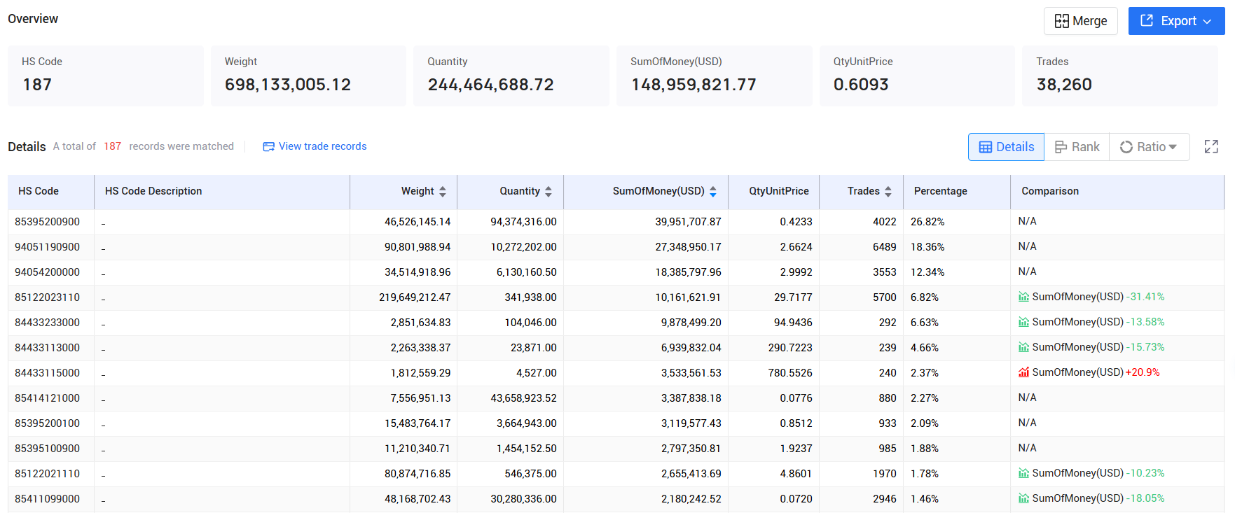Click the trade records icon beside View link
Viewport: 1235px width, 513px height.
(268, 146)
